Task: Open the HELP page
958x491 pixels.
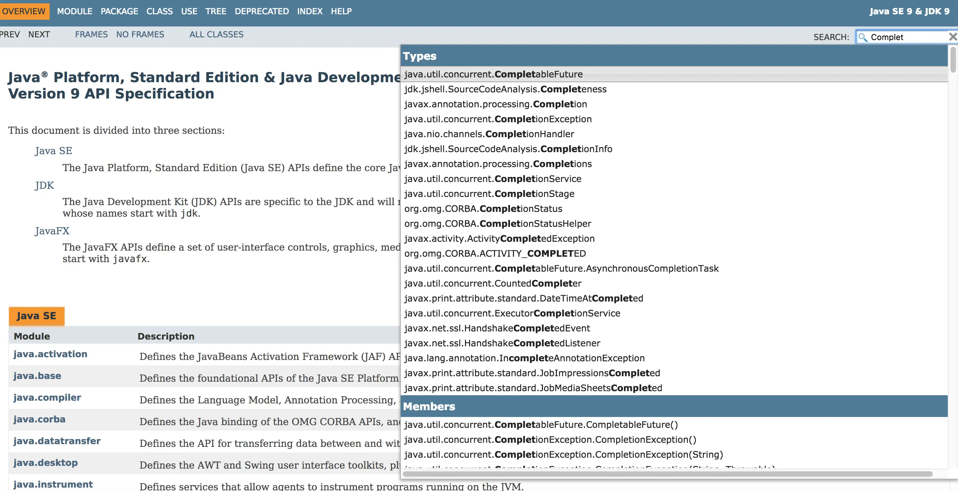Action: click(341, 11)
